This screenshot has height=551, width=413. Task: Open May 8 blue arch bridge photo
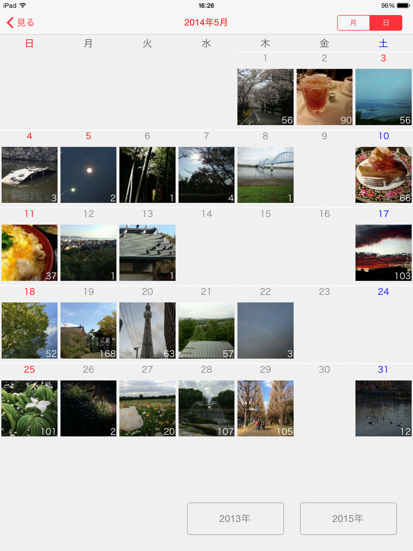pyautogui.click(x=265, y=175)
